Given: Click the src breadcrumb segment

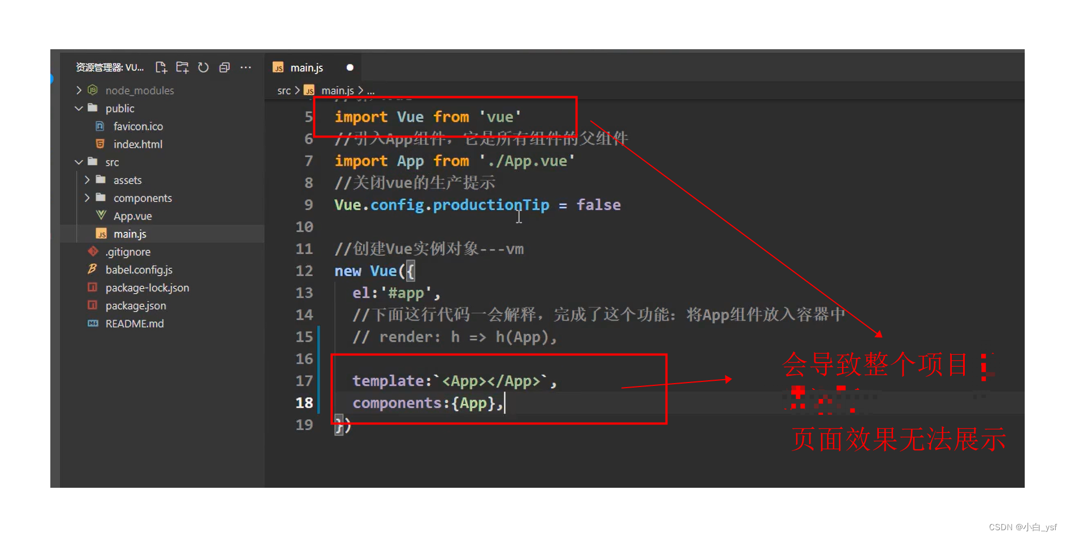Looking at the screenshot, I should (x=284, y=91).
